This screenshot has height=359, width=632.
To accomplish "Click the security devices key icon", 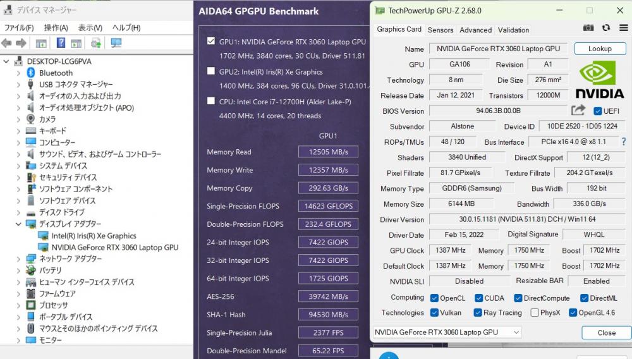I will (x=31, y=177).
